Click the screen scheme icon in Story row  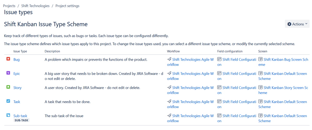coord(260,87)
